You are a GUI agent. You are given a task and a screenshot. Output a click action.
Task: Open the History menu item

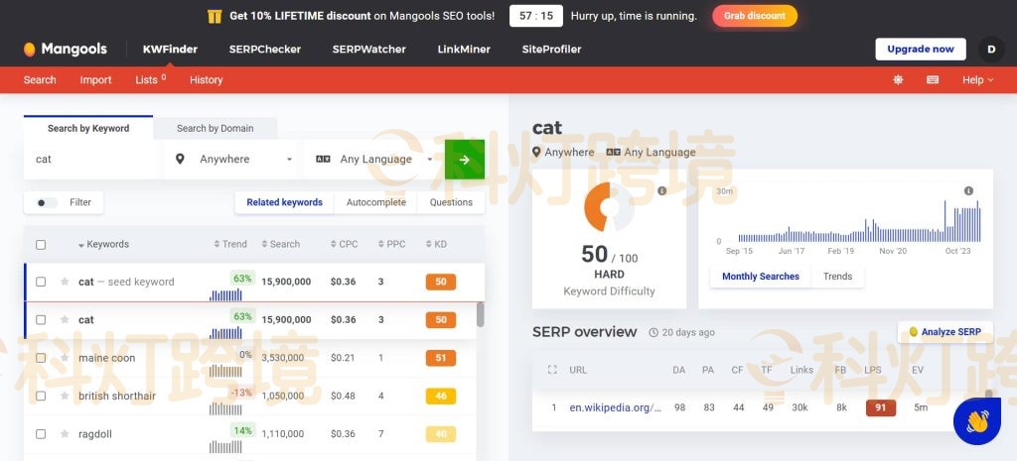point(207,79)
